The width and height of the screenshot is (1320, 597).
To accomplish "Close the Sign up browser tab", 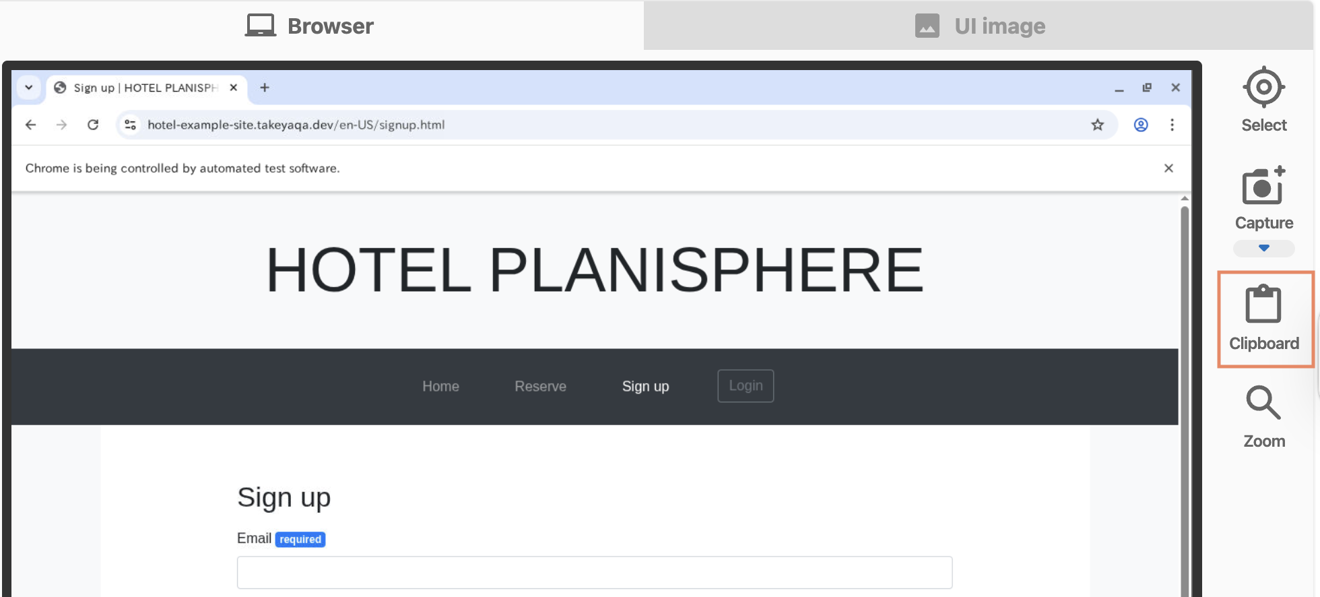I will 233,88.
